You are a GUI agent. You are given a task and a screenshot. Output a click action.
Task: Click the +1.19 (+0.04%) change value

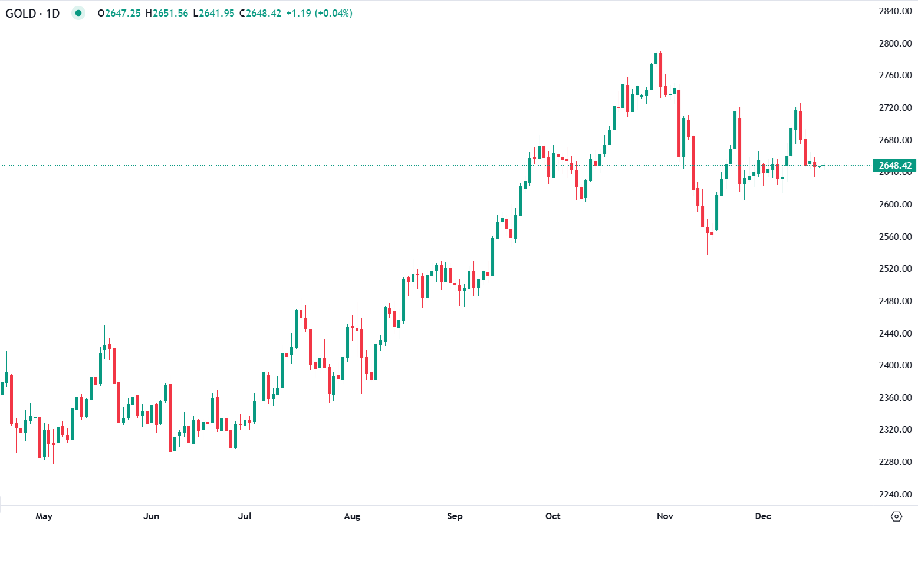(x=319, y=13)
